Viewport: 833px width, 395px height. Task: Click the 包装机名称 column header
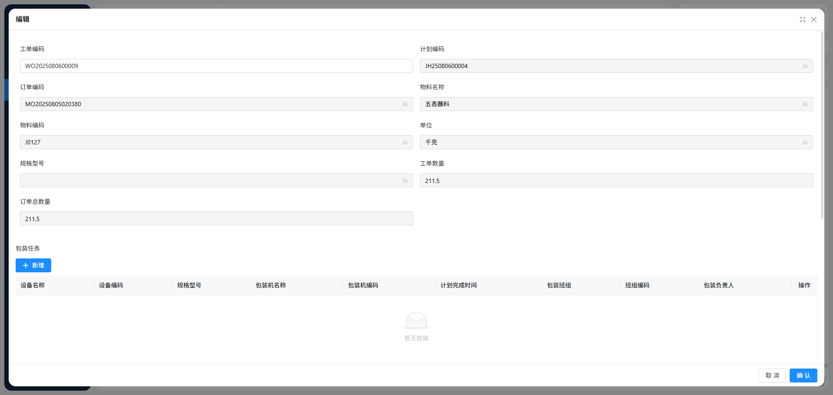click(297, 285)
